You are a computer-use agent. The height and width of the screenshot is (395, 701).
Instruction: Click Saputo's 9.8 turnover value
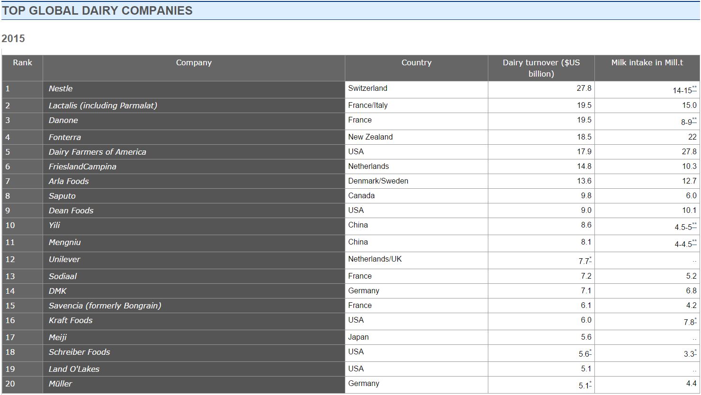tap(586, 196)
